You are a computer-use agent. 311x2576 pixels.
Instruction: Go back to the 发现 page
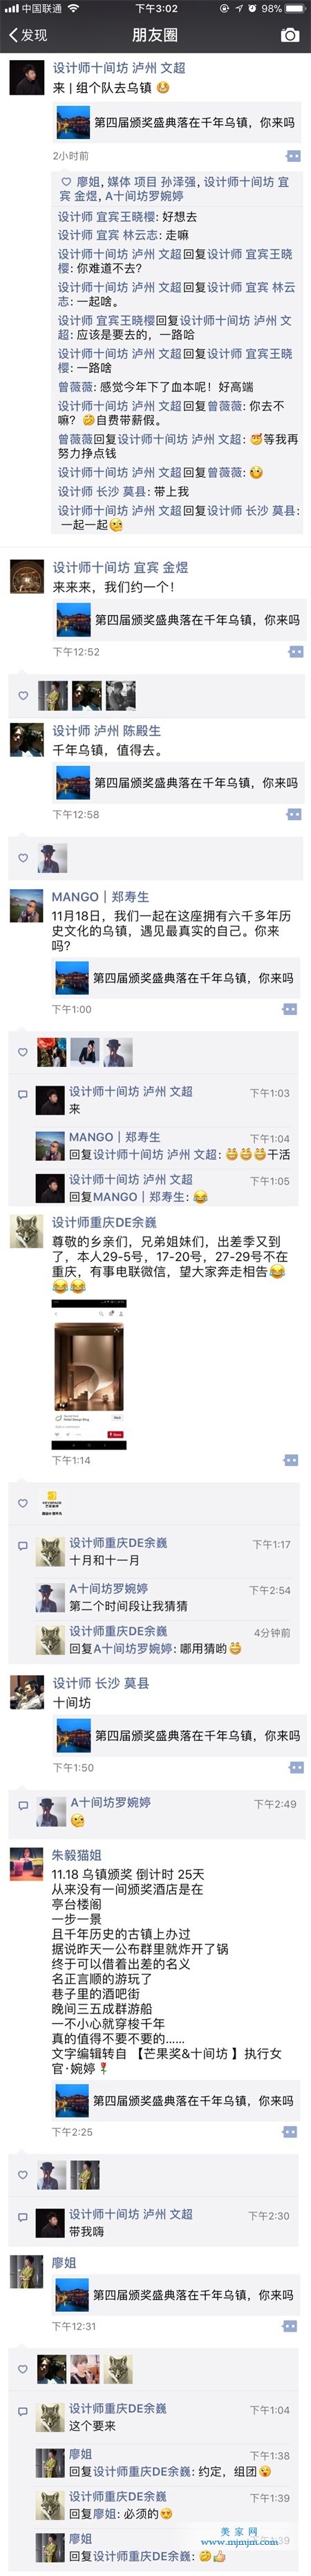[27, 35]
